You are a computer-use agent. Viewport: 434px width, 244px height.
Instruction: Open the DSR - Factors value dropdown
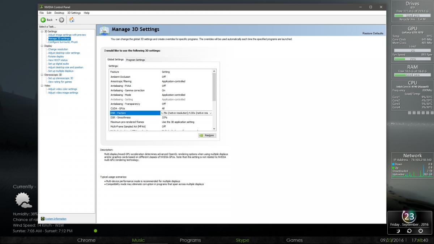(210, 113)
